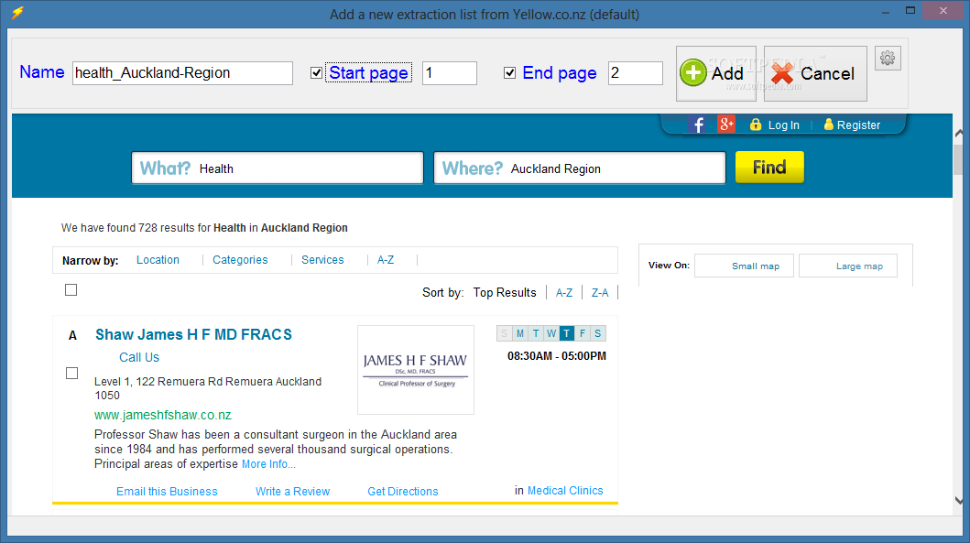Select Top Results sort option
Screen dimensions: 970x543
[x=505, y=292]
